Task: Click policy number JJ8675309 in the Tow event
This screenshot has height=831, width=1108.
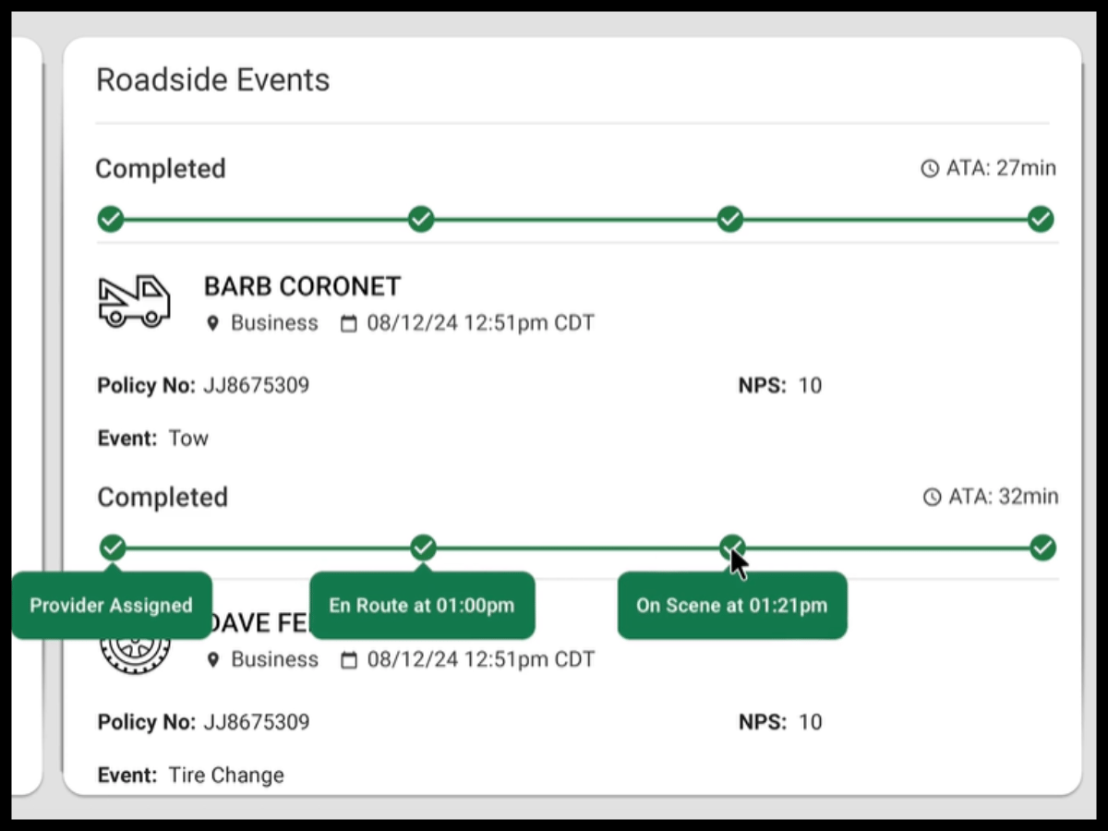Action: [256, 386]
